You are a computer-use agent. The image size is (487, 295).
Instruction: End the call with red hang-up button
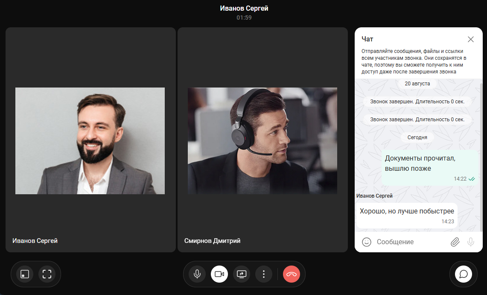pyautogui.click(x=292, y=274)
